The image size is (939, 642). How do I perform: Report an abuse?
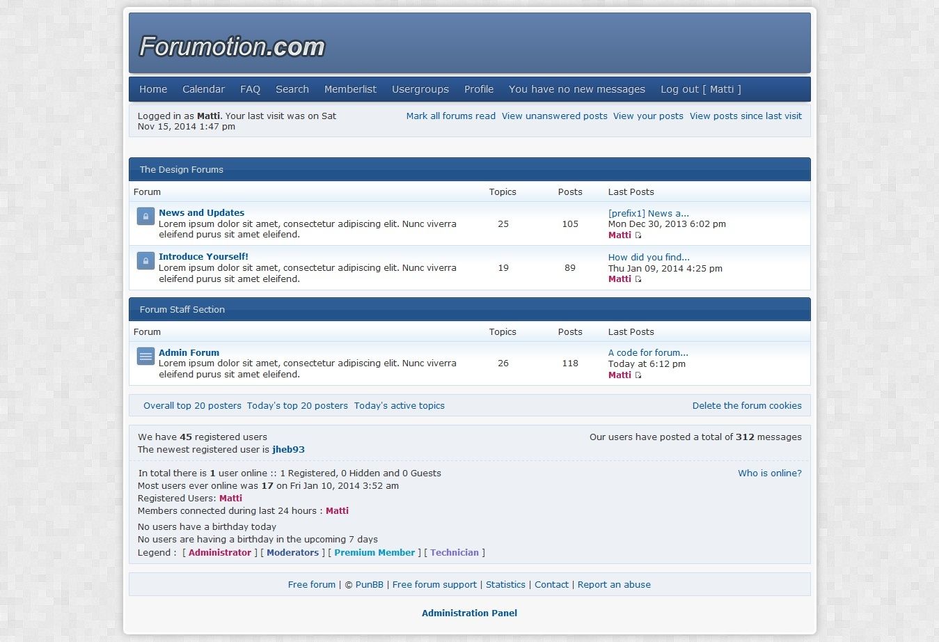(614, 585)
